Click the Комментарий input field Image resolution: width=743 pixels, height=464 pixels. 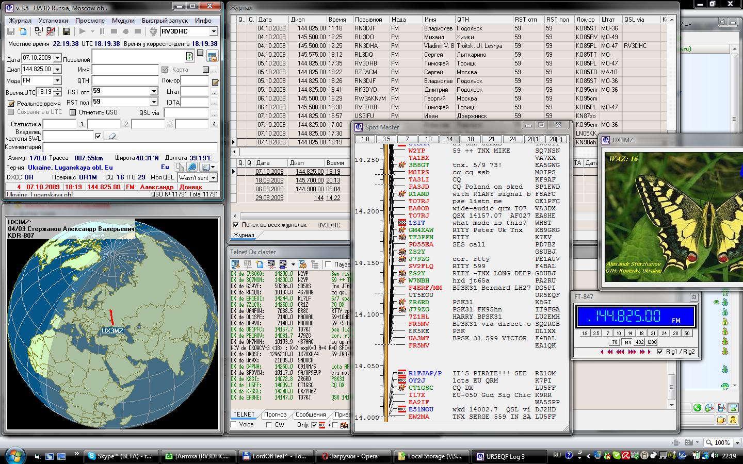[130, 147]
